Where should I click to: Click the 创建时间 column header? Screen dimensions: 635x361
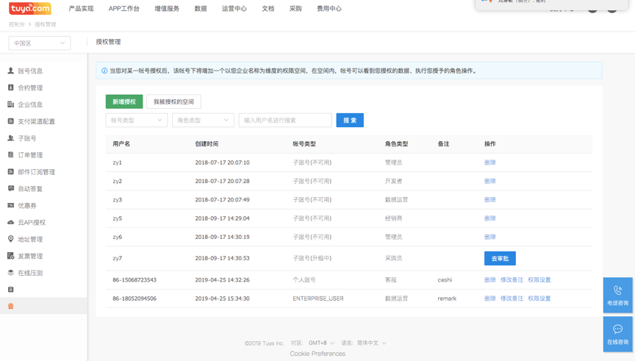[207, 144]
